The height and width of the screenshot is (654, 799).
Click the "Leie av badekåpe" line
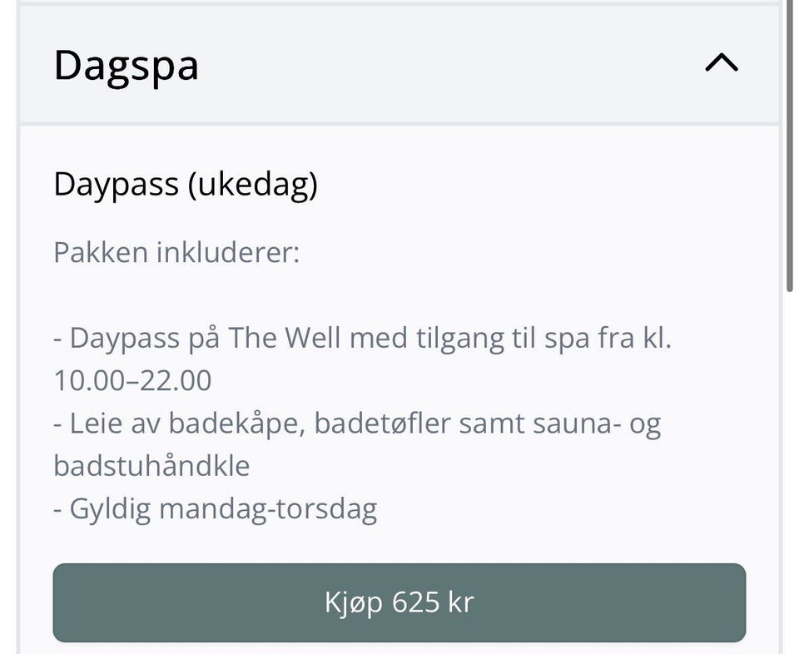click(x=356, y=423)
